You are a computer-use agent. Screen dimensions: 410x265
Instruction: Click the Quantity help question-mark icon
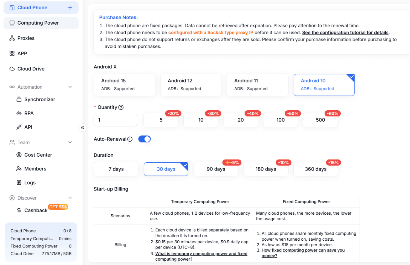(x=121, y=107)
